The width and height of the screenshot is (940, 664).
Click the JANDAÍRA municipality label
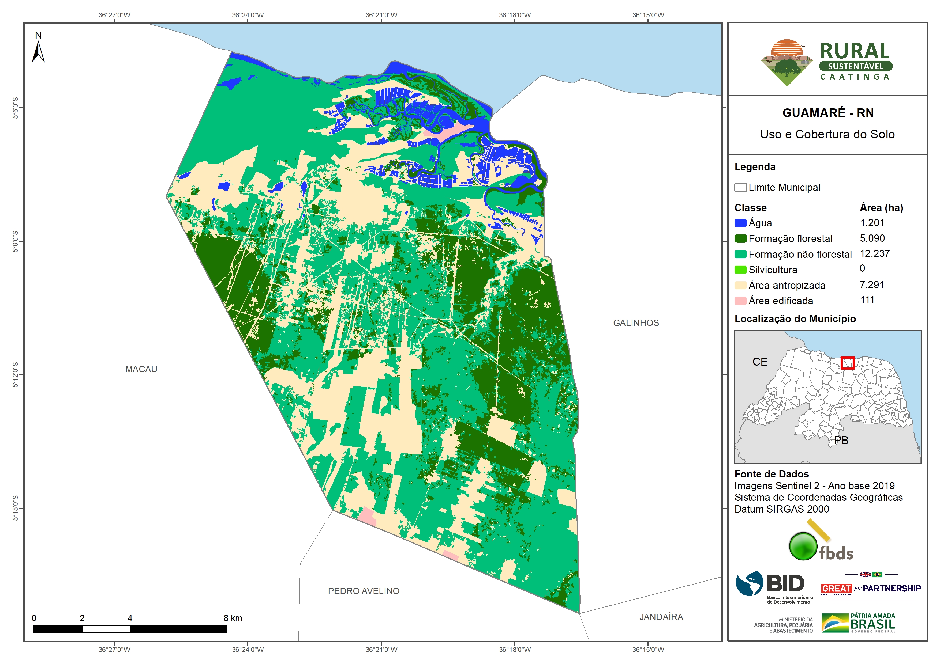pos(661,617)
